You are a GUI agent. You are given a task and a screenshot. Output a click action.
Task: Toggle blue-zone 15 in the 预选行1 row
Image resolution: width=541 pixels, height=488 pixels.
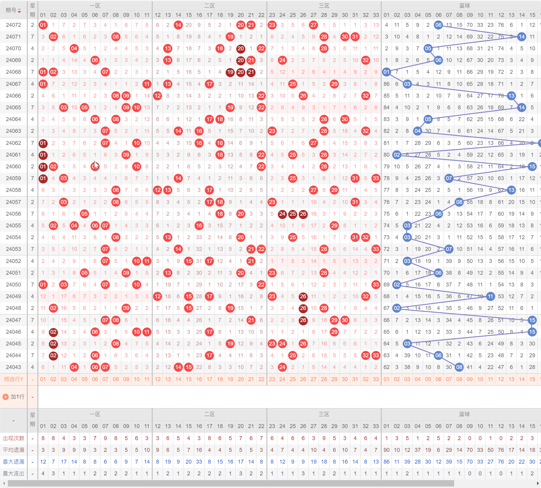tap(532, 379)
